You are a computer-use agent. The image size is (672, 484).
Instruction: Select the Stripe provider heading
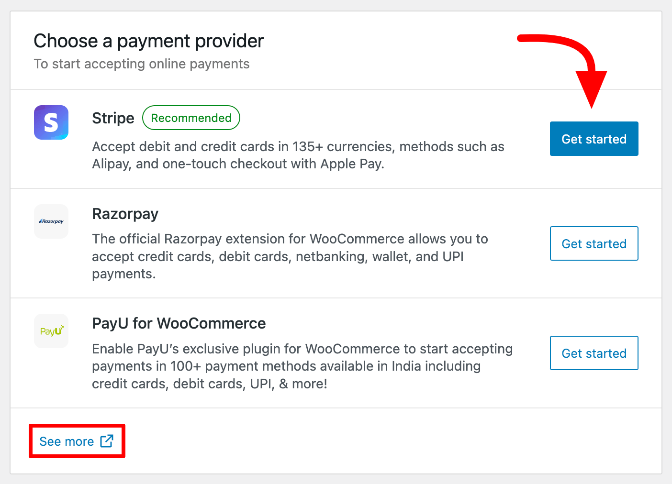[112, 118]
